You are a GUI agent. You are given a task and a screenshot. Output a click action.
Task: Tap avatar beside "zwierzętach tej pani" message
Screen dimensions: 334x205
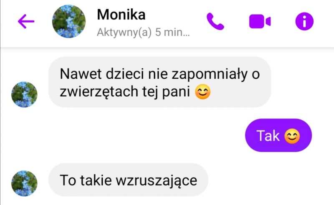24,95
